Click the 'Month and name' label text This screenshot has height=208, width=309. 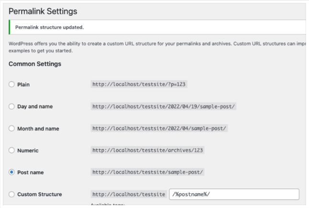pyautogui.click(x=38, y=129)
